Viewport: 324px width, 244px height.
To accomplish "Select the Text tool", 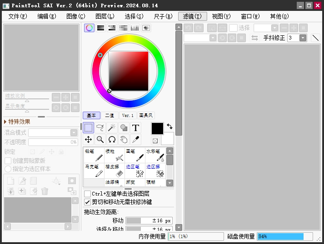I will (x=135, y=128).
